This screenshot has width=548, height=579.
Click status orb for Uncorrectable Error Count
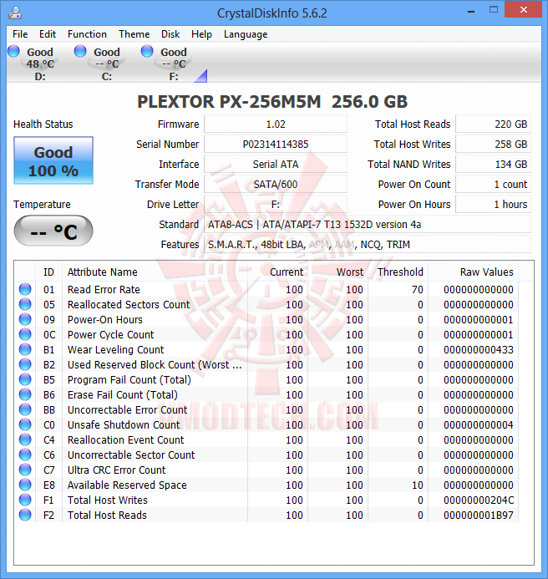25,409
